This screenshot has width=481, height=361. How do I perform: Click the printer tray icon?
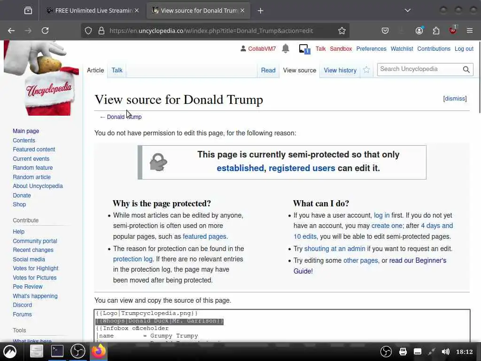pos(403,352)
